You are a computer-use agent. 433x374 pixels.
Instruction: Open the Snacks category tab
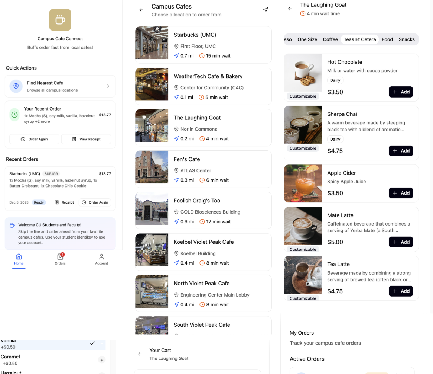[x=406, y=39]
